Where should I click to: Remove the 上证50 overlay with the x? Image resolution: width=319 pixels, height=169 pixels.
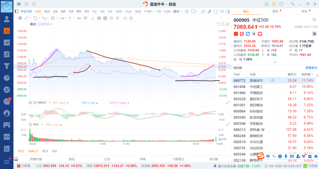51,24
